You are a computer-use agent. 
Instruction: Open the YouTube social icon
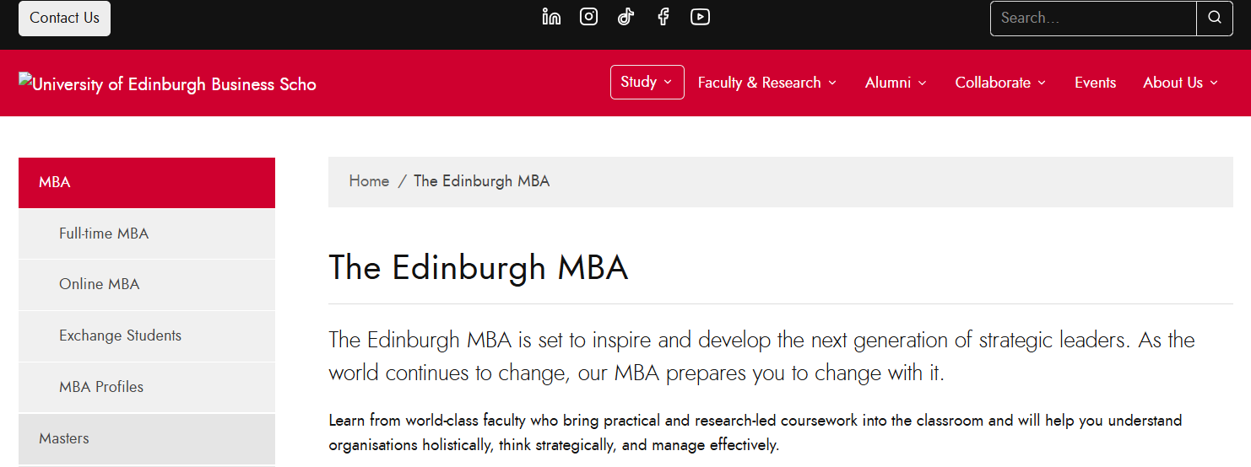click(x=700, y=17)
